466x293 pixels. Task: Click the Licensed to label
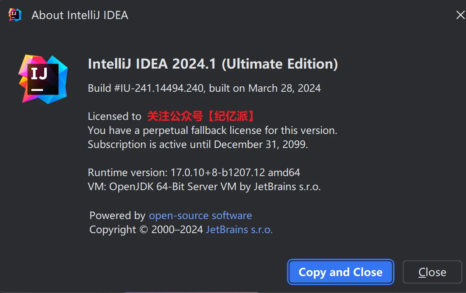(x=115, y=117)
